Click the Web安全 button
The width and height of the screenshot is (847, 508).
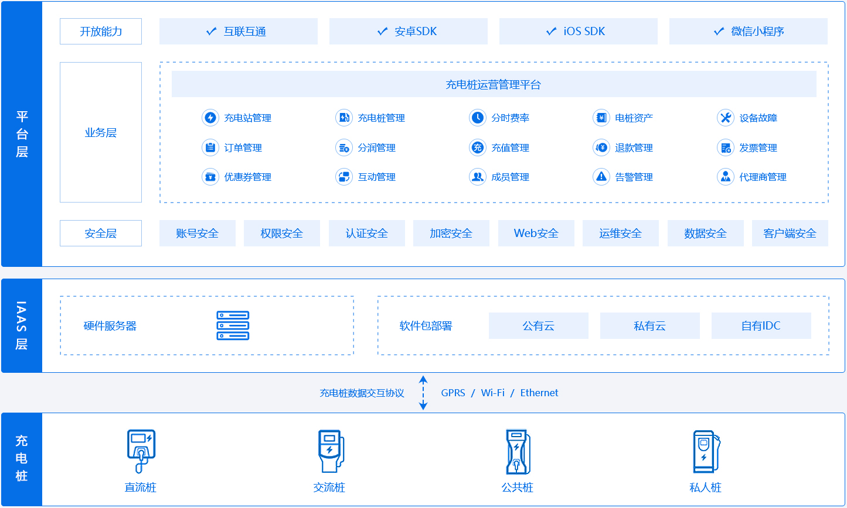point(536,233)
